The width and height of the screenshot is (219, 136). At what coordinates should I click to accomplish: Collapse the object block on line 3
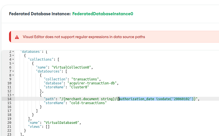coord(13,56)
